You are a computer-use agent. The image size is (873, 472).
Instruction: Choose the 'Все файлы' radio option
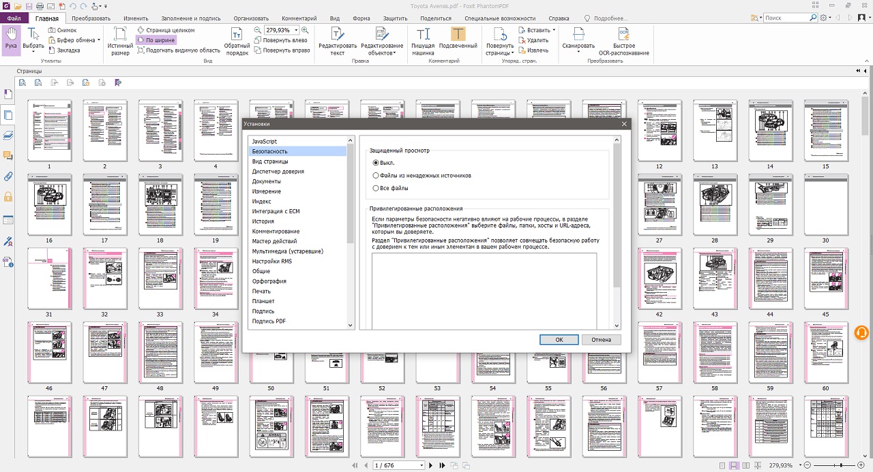(x=376, y=188)
